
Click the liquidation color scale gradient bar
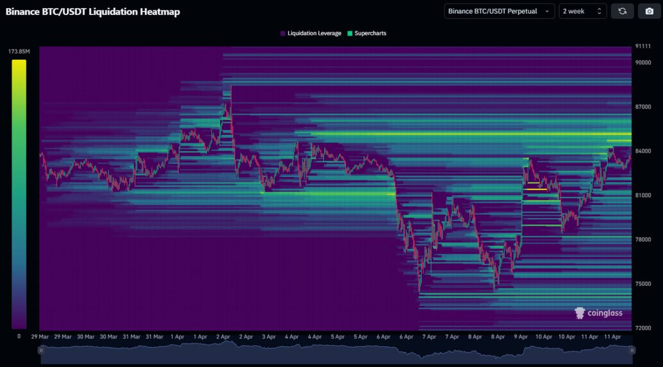pos(19,194)
